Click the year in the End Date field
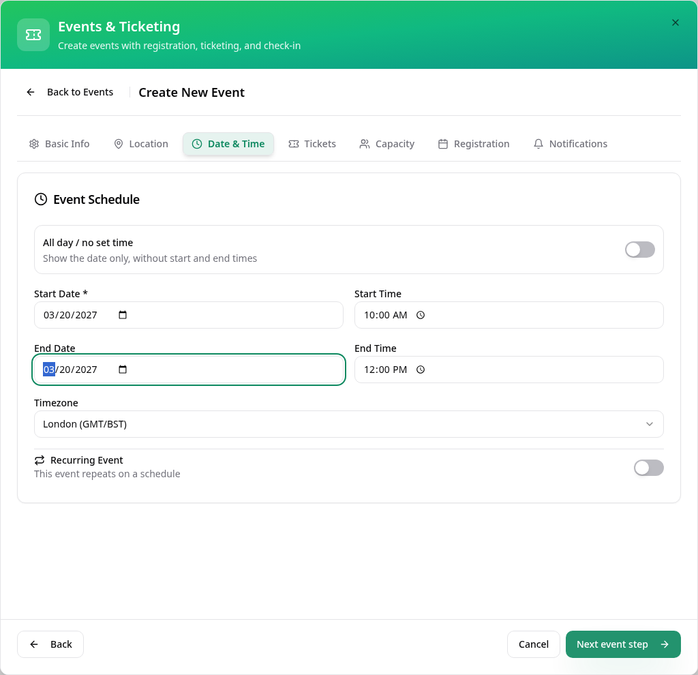 tap(86, 370)
